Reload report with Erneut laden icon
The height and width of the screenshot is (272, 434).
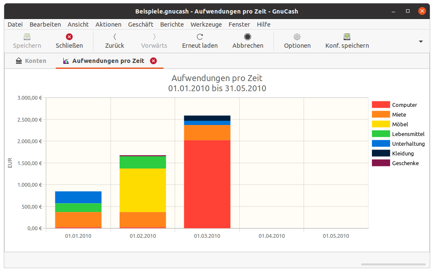[200, 37]
